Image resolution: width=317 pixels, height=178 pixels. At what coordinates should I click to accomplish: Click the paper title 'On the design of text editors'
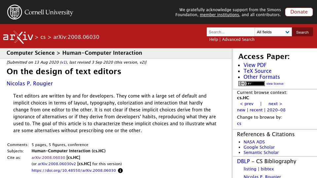click(64, 72)
